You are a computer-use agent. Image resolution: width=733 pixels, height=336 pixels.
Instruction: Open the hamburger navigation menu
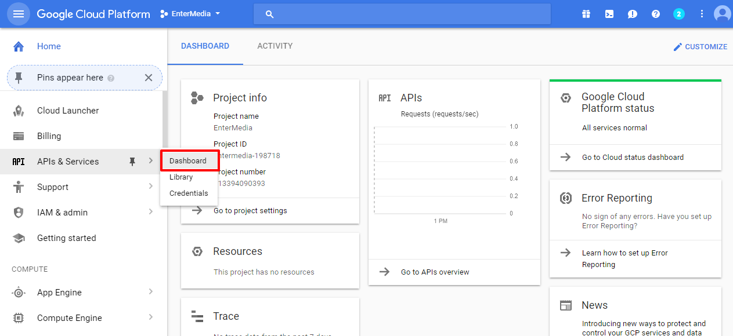tap(19, 14)
